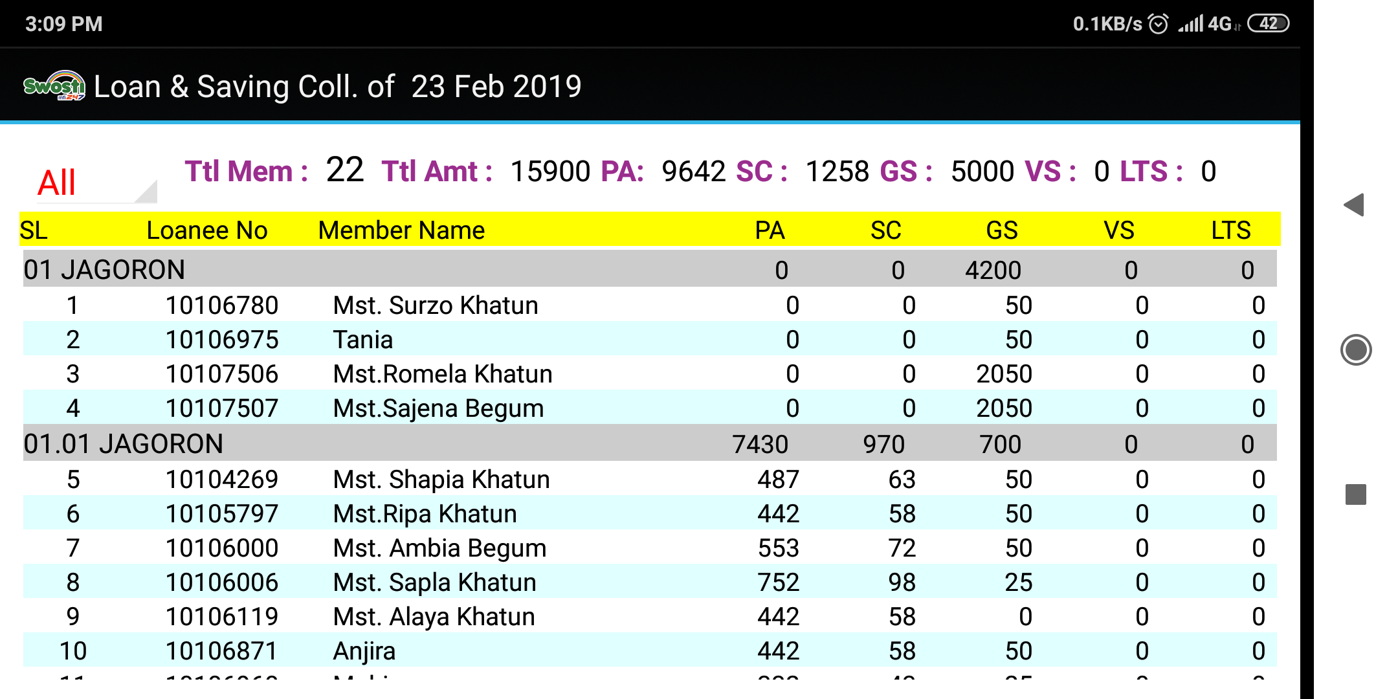The image size is (1398, 699).
Task: Open the All filter dropdown
Action: (x=91, y=183)
